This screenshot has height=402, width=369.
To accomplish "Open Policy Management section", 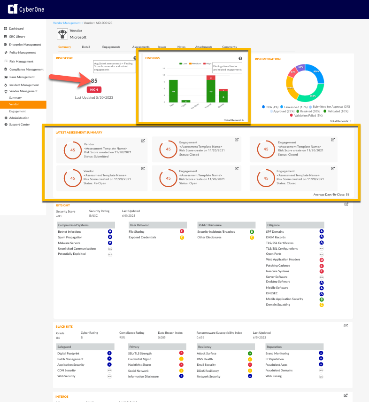I will click(23, 53).
